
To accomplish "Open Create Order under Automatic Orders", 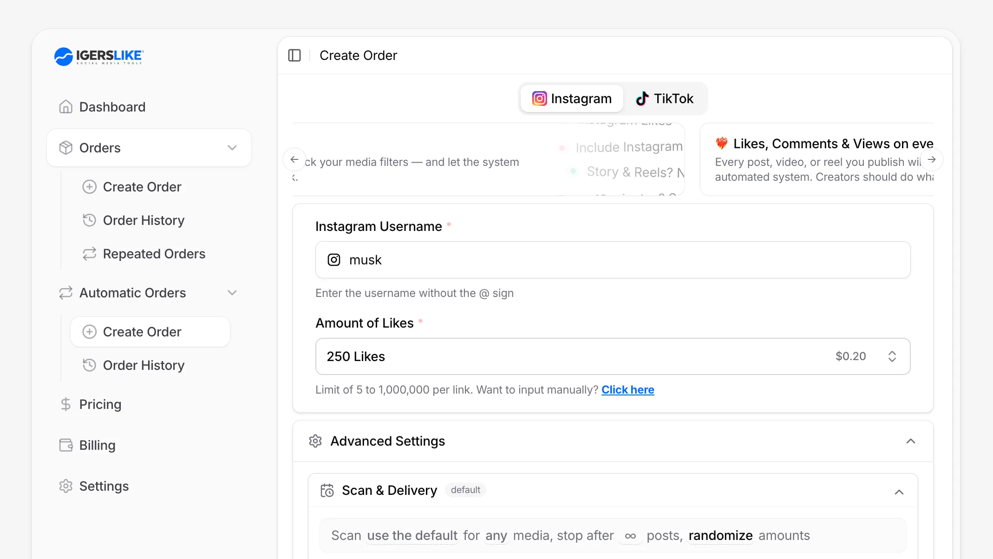I will 150,332.
